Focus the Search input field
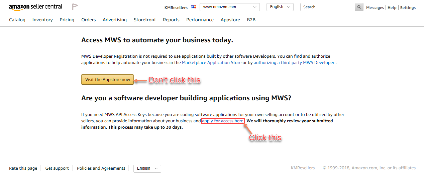 pos(328,7)
